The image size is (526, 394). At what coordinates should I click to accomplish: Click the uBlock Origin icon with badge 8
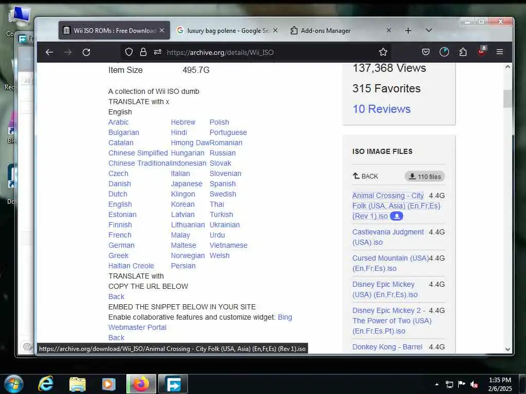482,51
